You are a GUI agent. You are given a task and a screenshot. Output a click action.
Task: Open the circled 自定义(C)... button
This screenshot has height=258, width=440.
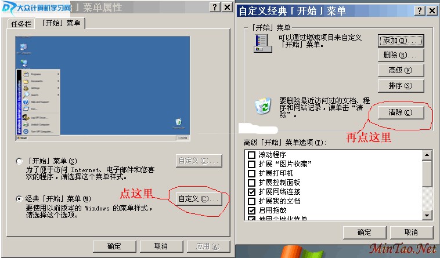199,199
